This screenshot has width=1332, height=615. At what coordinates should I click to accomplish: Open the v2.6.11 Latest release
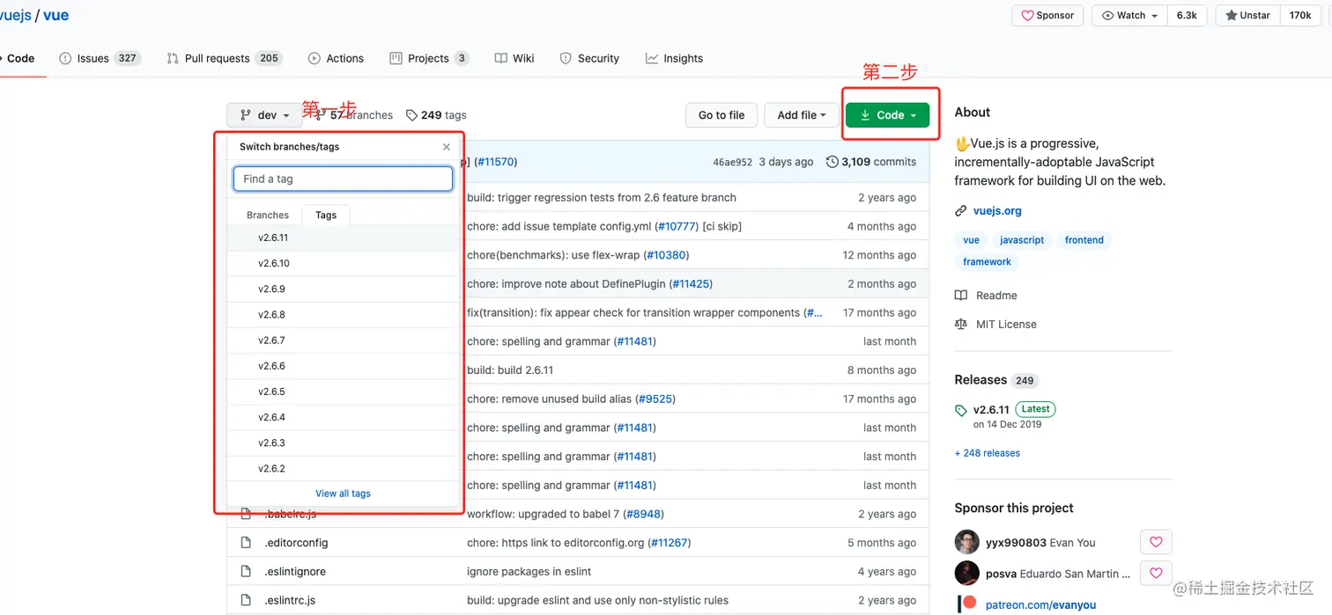(x=1005, y=409)
